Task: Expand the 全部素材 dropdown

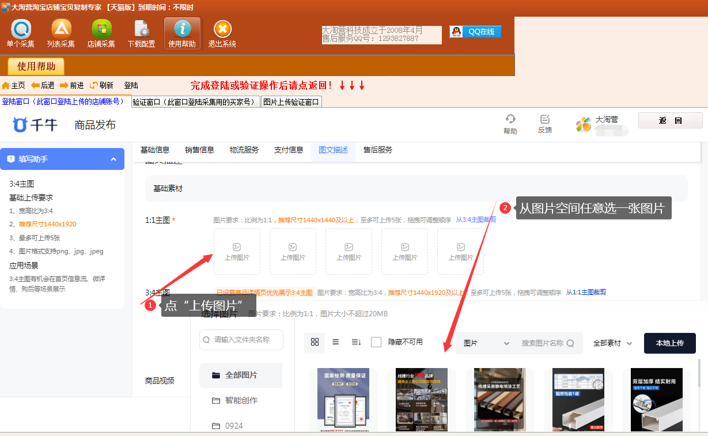Action: (613, 343)
